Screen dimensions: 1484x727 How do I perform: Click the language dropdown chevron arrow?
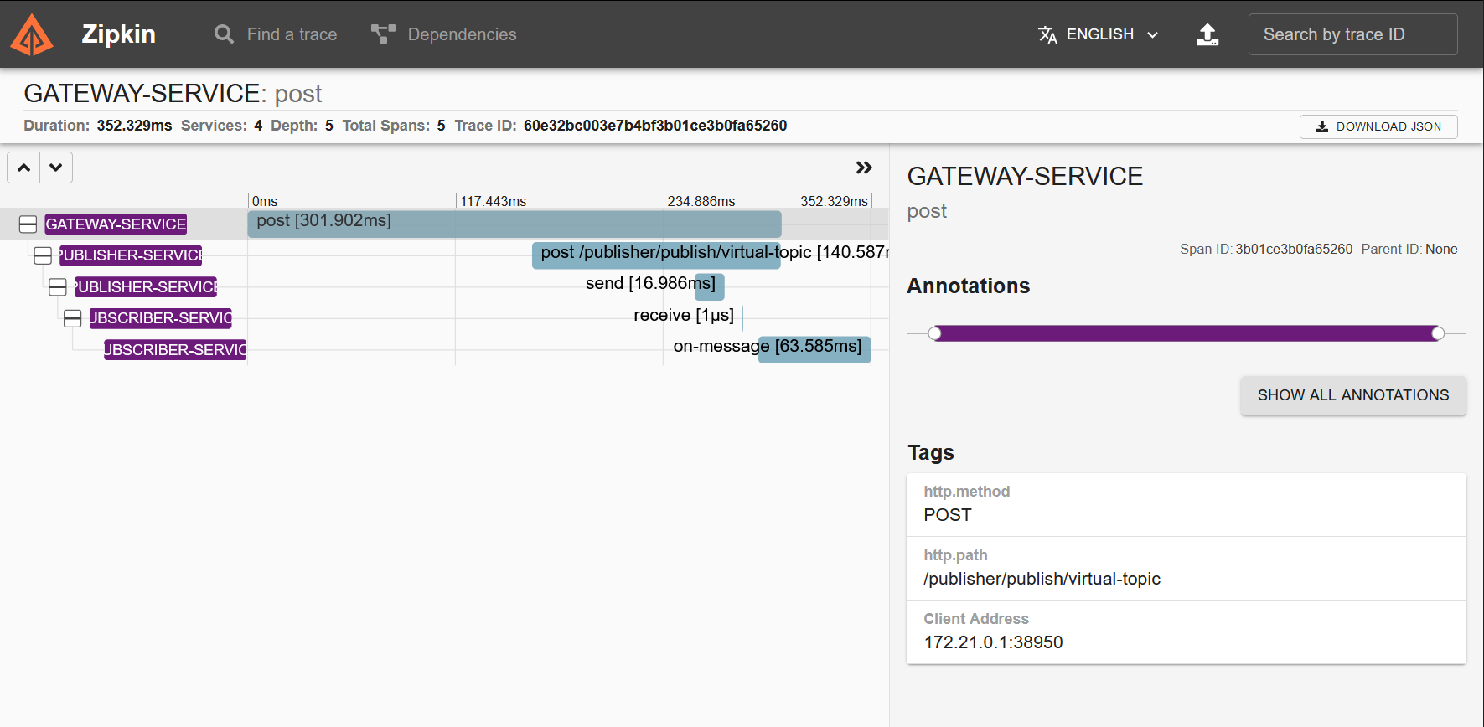[1152, 35]
